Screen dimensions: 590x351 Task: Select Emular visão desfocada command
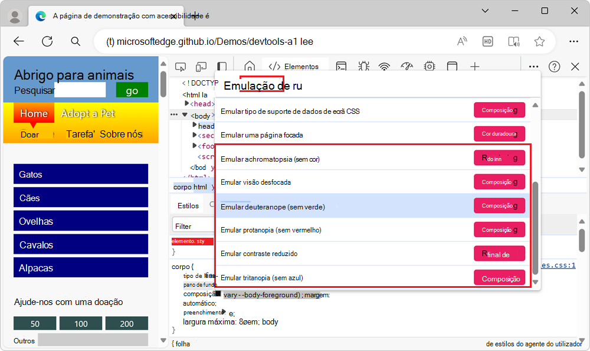click(x=372, y=182)
